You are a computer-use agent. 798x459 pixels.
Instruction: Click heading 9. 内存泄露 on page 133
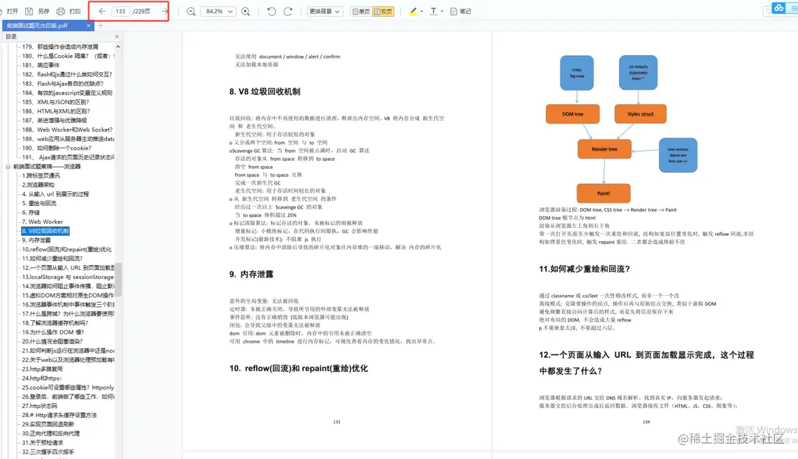(251, 274)
